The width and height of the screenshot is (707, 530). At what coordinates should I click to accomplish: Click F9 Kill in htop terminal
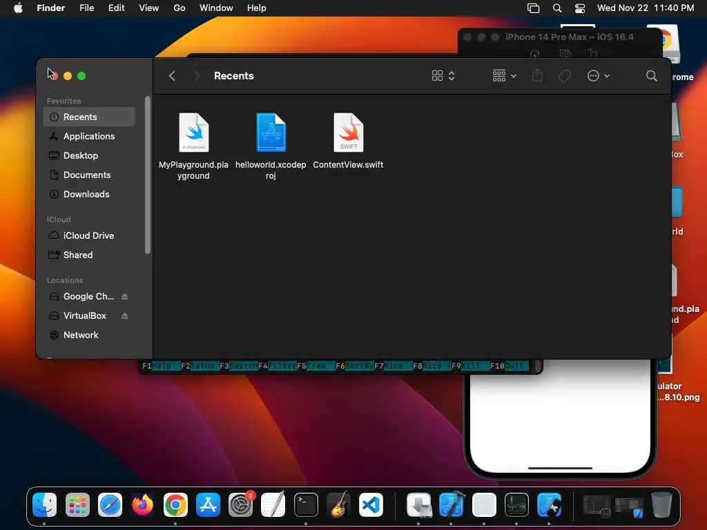(x=470, y=366)
